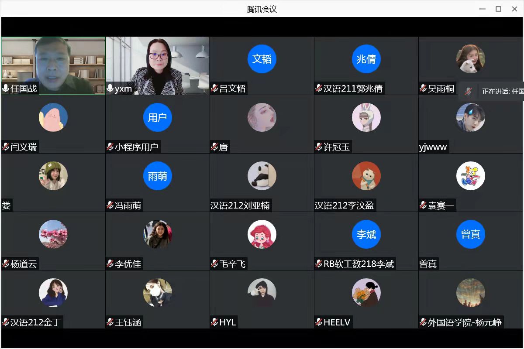Click muted mic icon next to 汉语211郭兆倩

click(319, 89)
